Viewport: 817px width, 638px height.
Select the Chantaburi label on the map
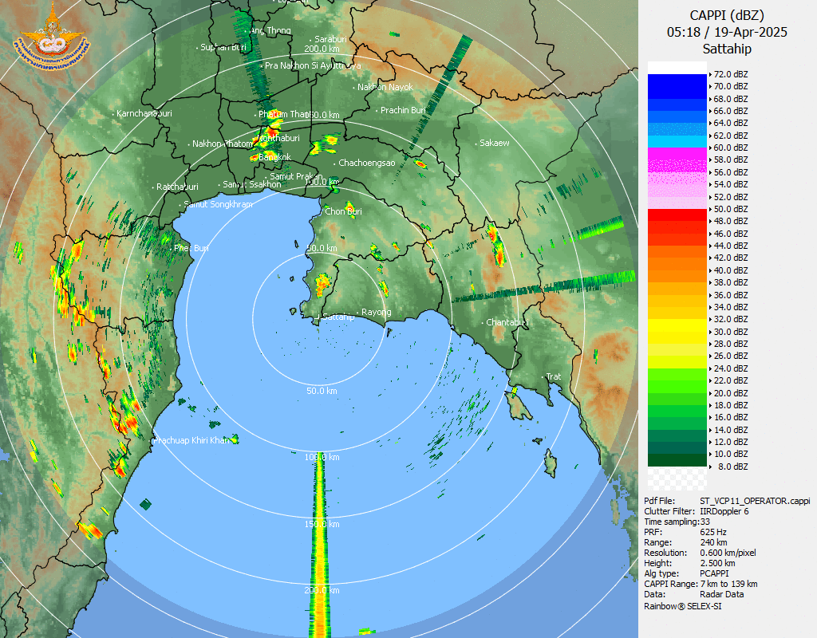[507, 322]
